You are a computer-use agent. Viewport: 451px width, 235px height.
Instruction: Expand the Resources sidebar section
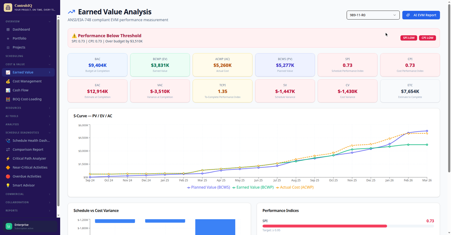[28, 108]
